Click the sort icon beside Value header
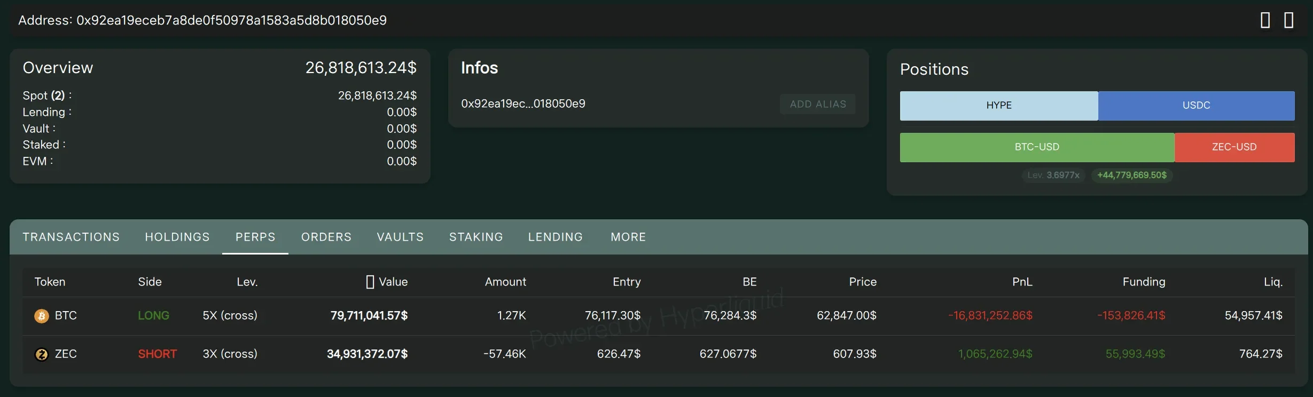Viewport: 1313px width, 397px height. [370, 282]
